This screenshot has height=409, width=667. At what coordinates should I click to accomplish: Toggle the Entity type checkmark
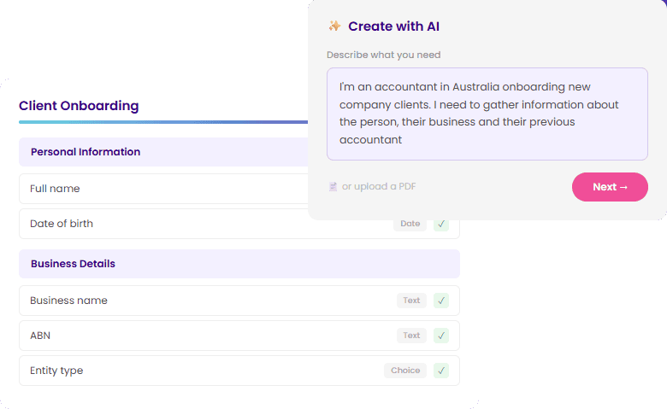[x=441, y=371]
